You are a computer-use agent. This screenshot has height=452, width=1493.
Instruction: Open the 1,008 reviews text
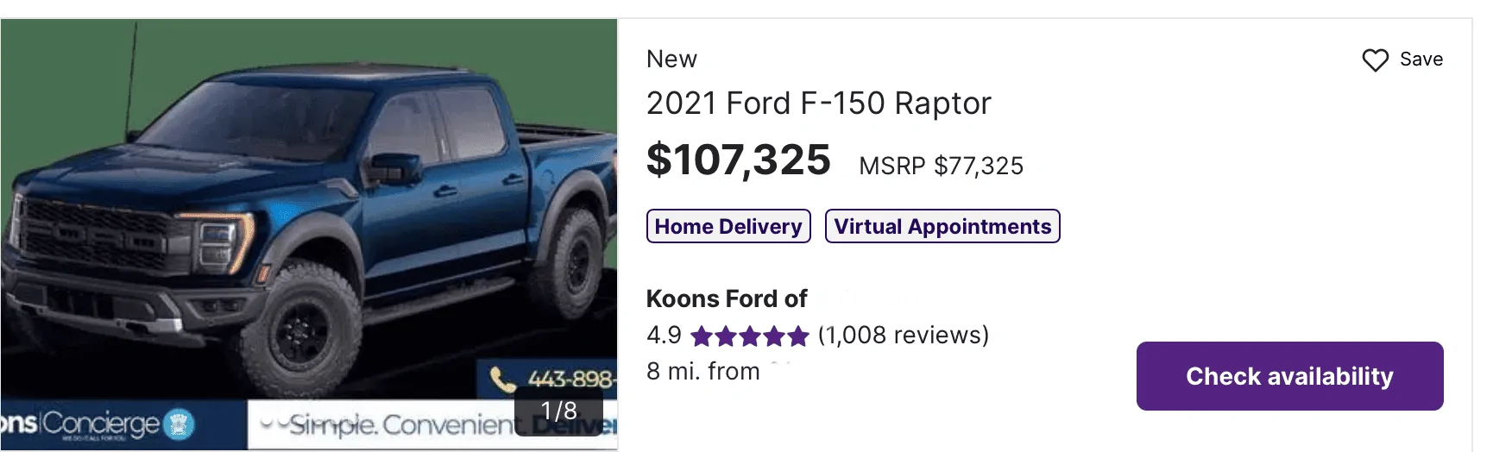(903, 335)
